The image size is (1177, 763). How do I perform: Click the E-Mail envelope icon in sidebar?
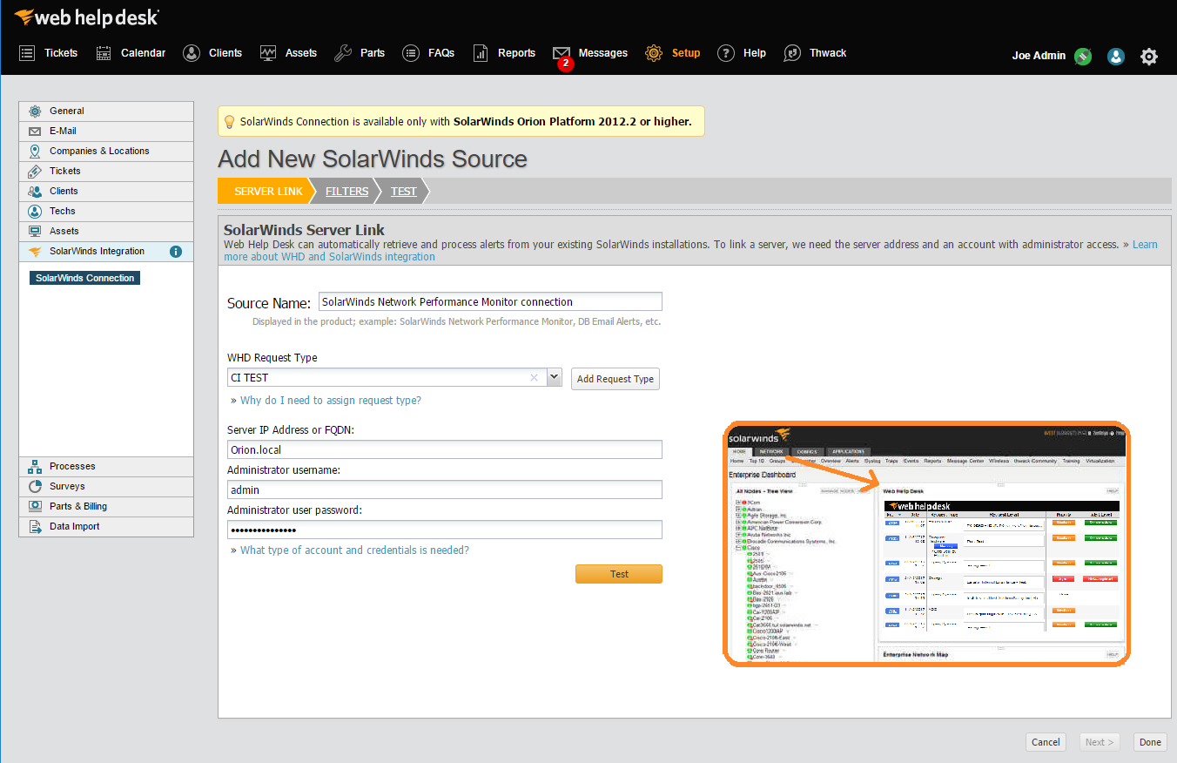point(35,132)
